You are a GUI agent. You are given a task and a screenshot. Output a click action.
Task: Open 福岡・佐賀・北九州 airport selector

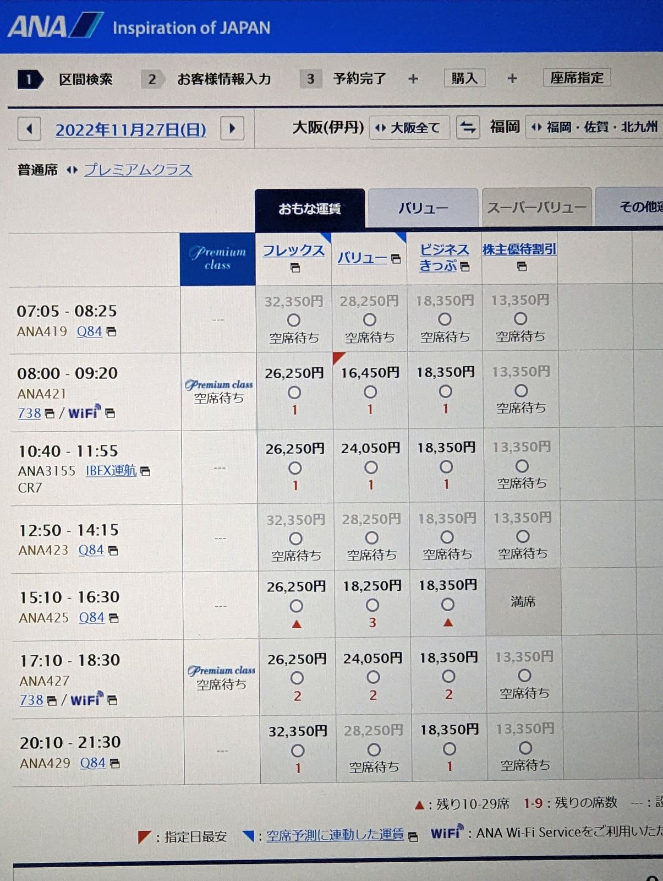tap(594, 127)
